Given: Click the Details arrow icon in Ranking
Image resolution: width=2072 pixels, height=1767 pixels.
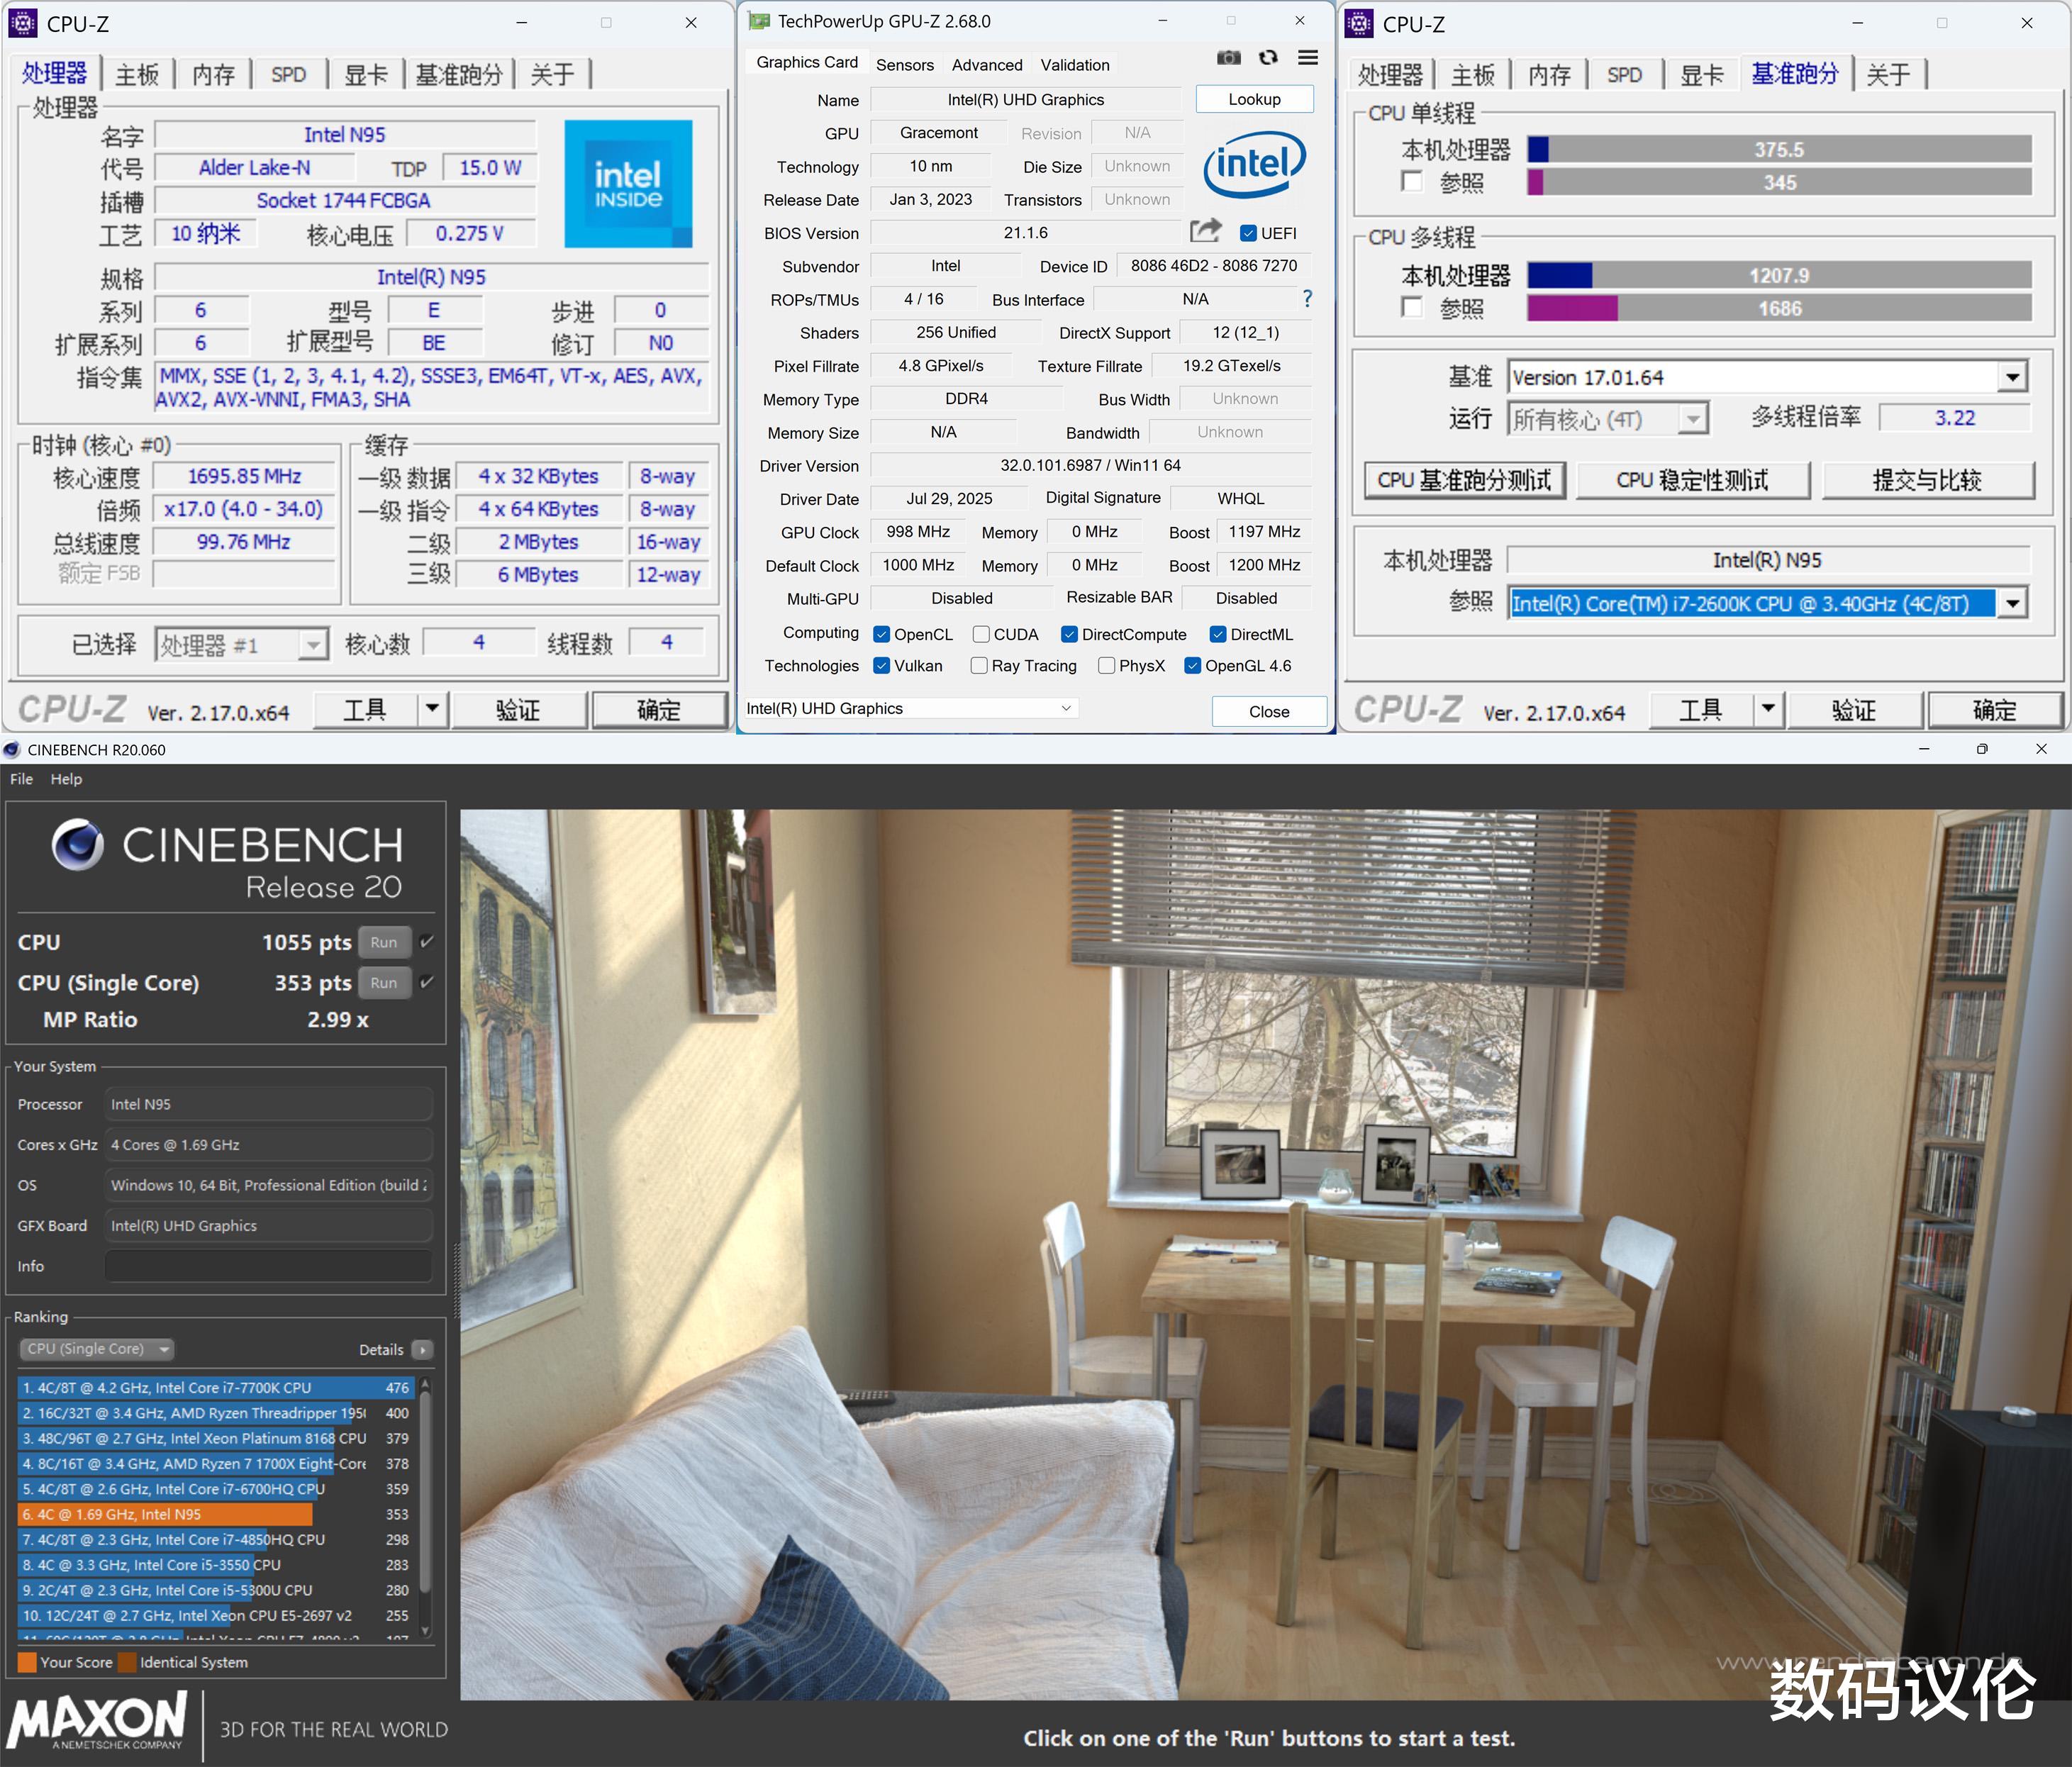Looking at the screenshot, I should [x=422, y=1350].
